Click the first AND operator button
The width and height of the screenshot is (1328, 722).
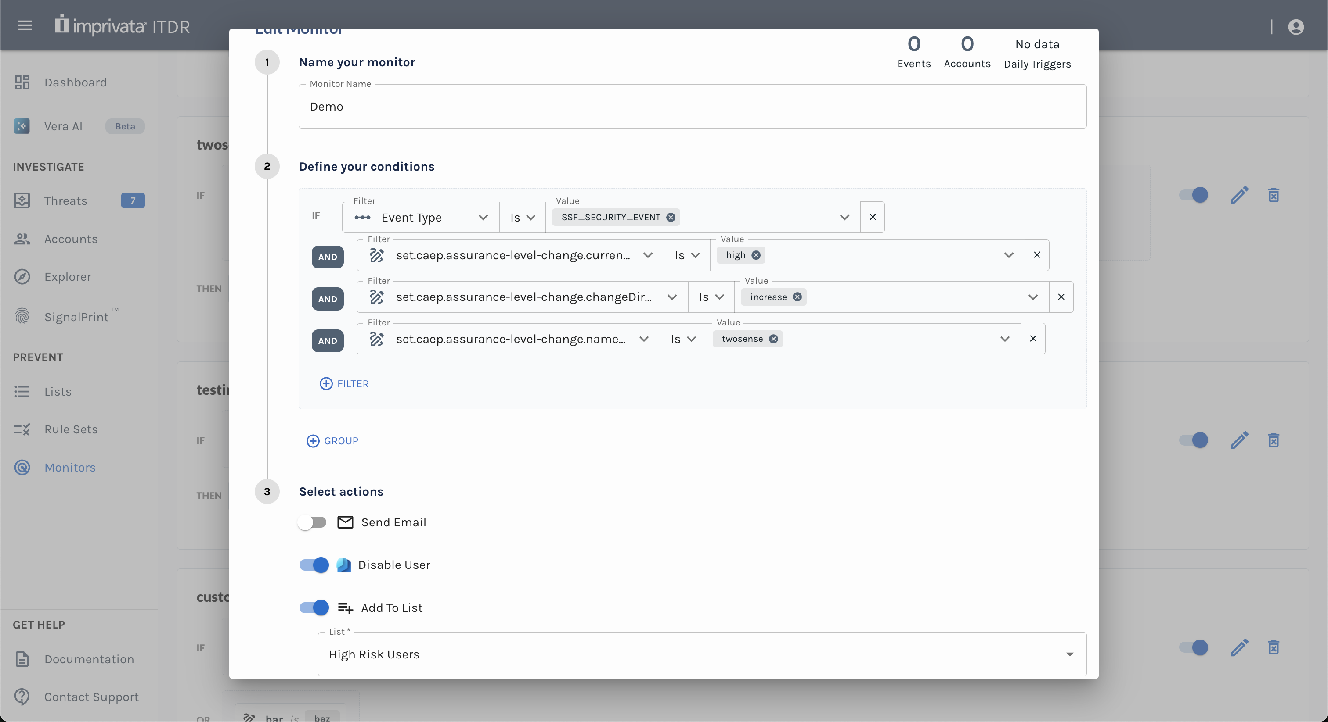(327, 257)
